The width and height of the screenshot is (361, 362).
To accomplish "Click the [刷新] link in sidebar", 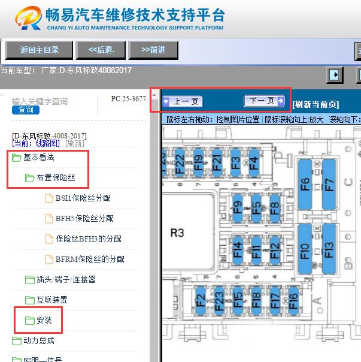I will [x=75, y=144].
